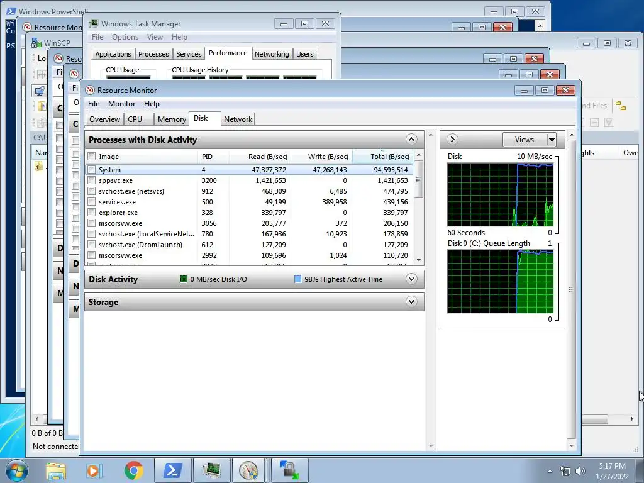The height and width of the screenshot is (483, 644).
Task: Click the graph pane scrollbar down arrow
Action: click(x=572, y=445)
